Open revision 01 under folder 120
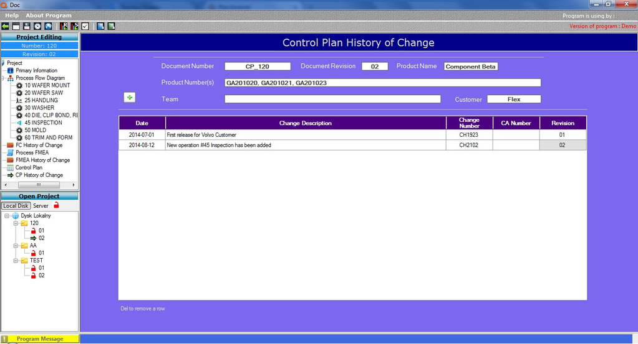The width and height of the screenshot is (638, 344). tap(42, 230)
